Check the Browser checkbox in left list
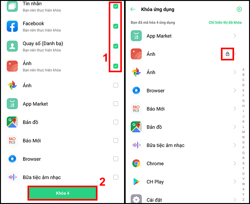 click(x=116, y=159)
